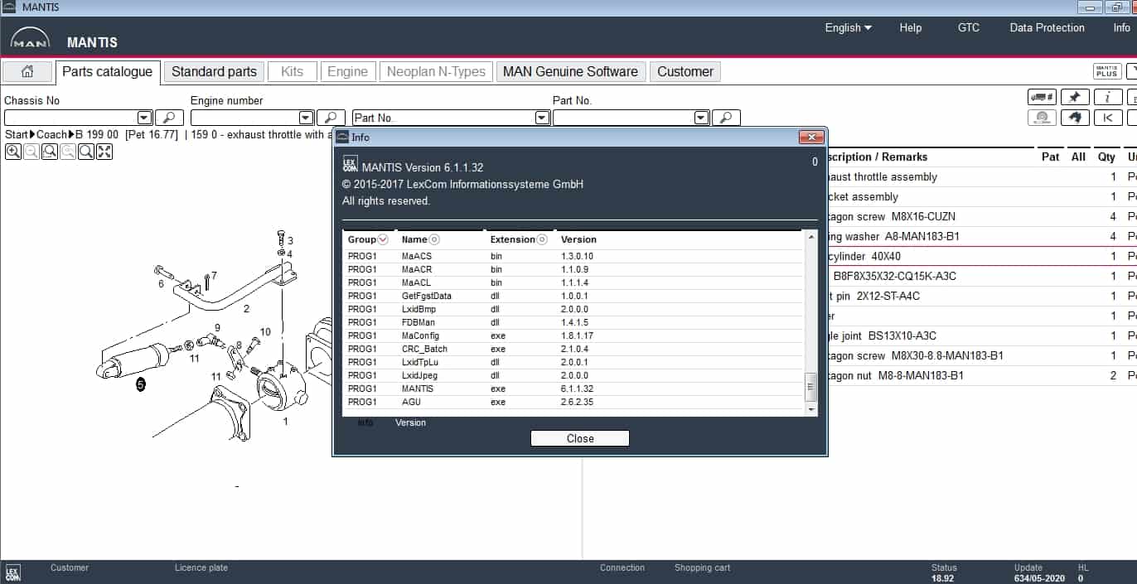This screenshot has height=584, width=1137.
Task: Open the middle Part No. dropdown arrow
Action: pos(543,118)
